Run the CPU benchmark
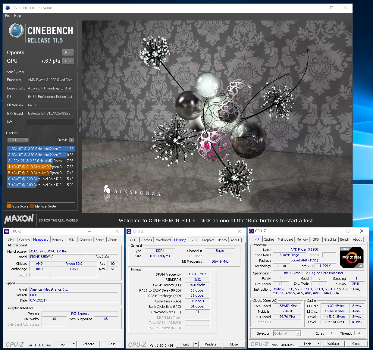 tap(68, 61)
